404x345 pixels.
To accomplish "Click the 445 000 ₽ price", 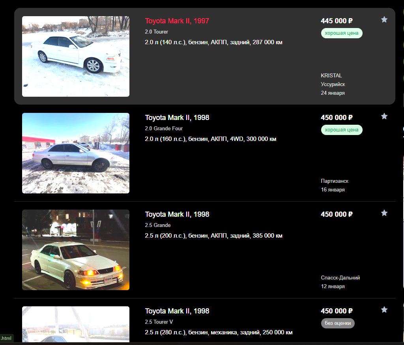I will click(337, 21).
